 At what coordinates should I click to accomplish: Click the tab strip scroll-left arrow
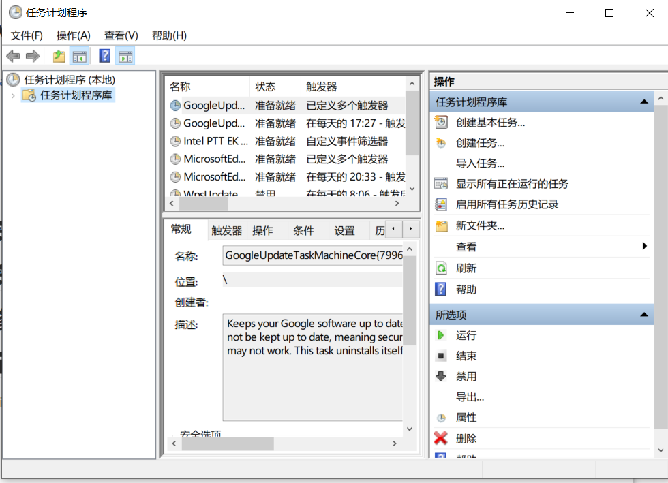tap(394, 229)
